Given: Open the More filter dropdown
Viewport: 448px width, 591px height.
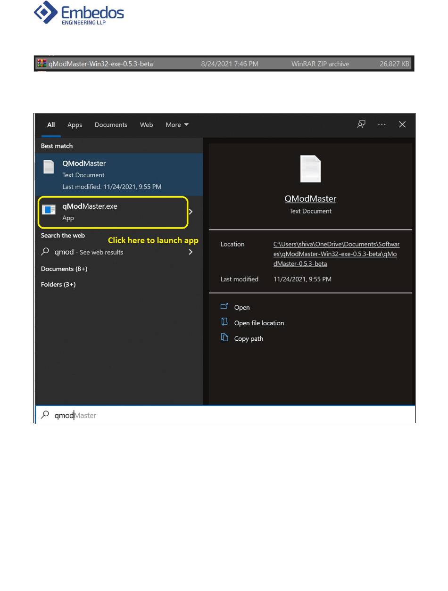Looking at the screenshot, I should click(177, 125).
